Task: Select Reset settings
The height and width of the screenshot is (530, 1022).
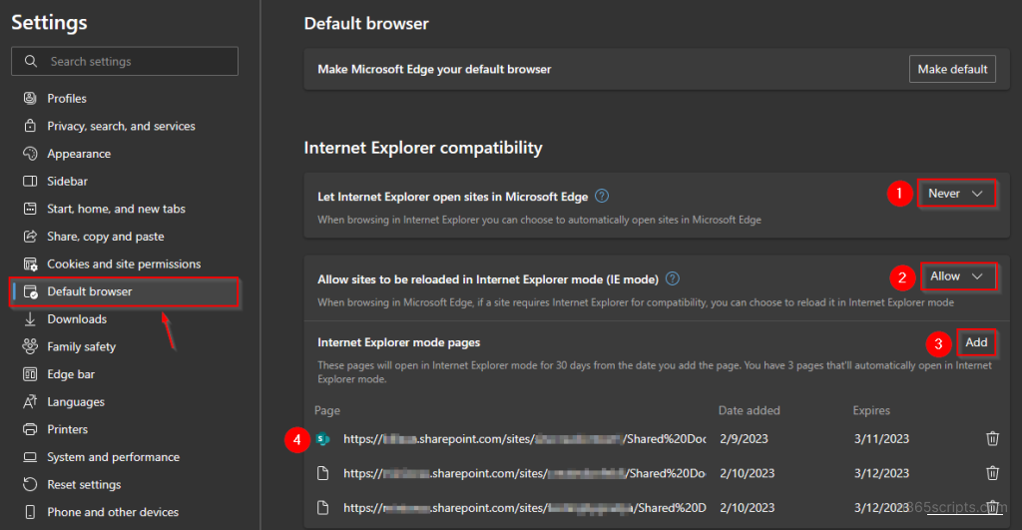Action: [84, 484]
